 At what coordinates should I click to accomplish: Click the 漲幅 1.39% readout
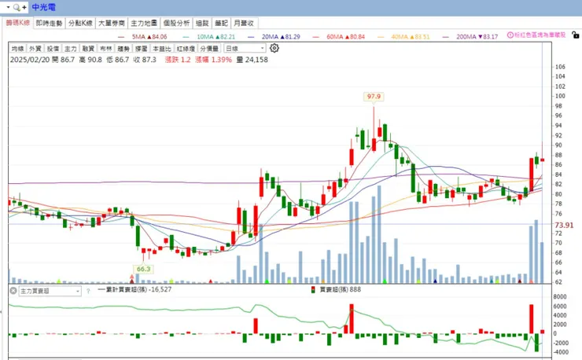point(213,60)
